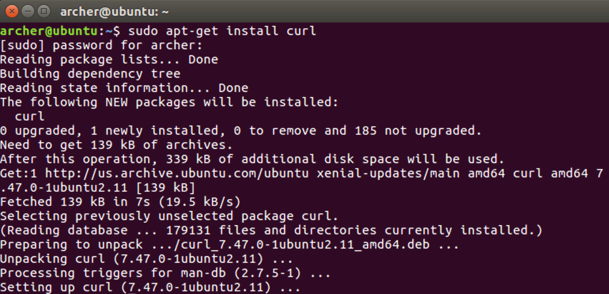Screen dimensions: 609x294
Task: Click the indented 'curl' package name
Action: point(30,116)
